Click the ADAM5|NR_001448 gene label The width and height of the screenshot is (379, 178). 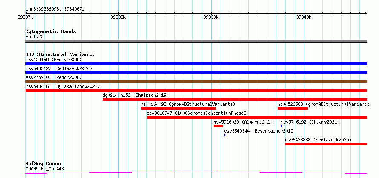45,169
